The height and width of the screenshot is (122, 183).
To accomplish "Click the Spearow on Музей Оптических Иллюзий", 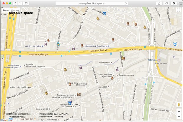I will click(x=70, y=84).
